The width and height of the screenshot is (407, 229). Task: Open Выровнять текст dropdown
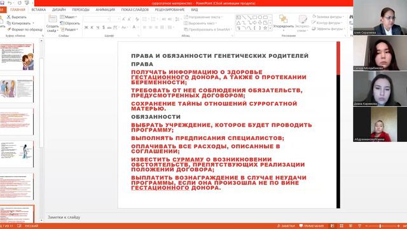point(200,23)
